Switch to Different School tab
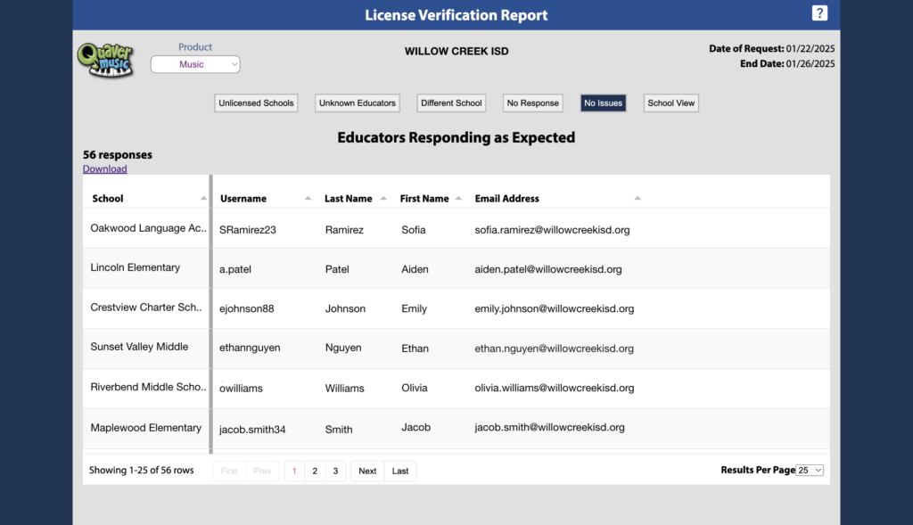 [451, 103]
